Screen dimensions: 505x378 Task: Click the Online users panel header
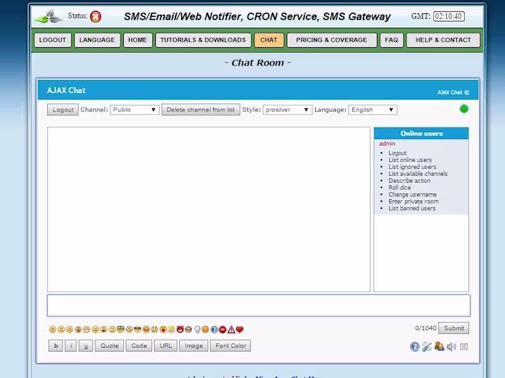point(421,134)
